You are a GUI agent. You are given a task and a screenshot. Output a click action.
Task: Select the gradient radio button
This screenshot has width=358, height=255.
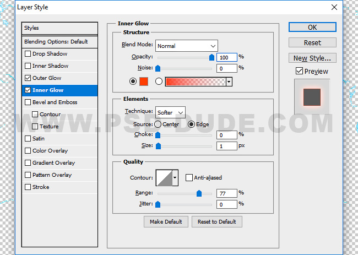pos(159,82)
